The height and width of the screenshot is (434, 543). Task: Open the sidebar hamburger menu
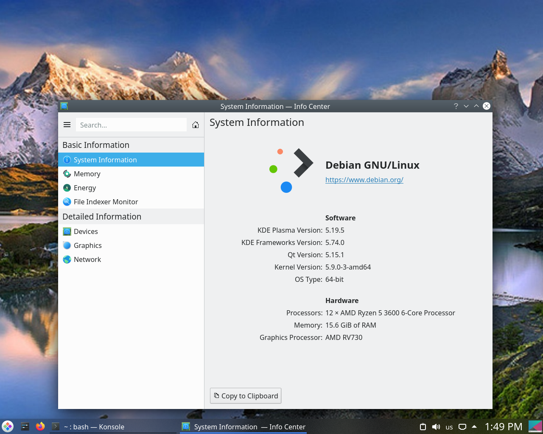pos(67,125)
